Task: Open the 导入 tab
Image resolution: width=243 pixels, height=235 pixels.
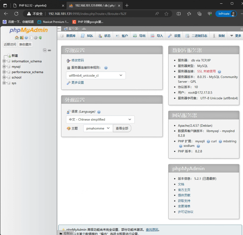Action: pyautogui.click(x=157, y=36)
